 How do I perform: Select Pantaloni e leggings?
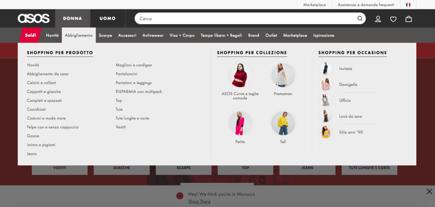pos(134,83)
